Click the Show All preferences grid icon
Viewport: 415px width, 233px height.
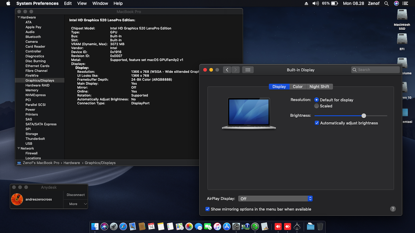click(248, 69)
